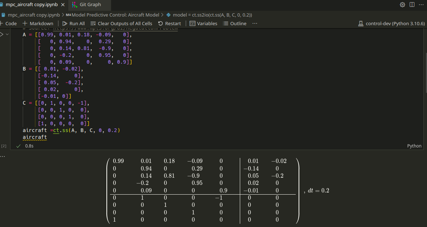
Task: Click the cell execution count [2]
Action: pyautogui.click(x=4, y=146)
